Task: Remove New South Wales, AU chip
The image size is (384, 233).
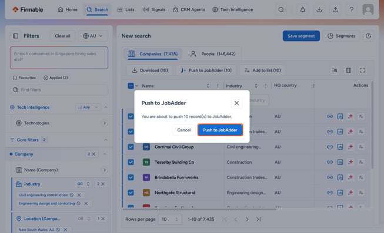Action: click(x=65, y=229)
